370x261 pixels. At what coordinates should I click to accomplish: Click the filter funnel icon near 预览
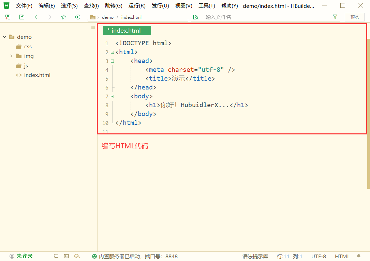335,17
